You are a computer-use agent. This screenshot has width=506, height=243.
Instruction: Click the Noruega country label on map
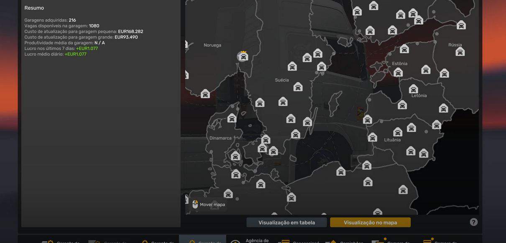click(x=212, y=45)
